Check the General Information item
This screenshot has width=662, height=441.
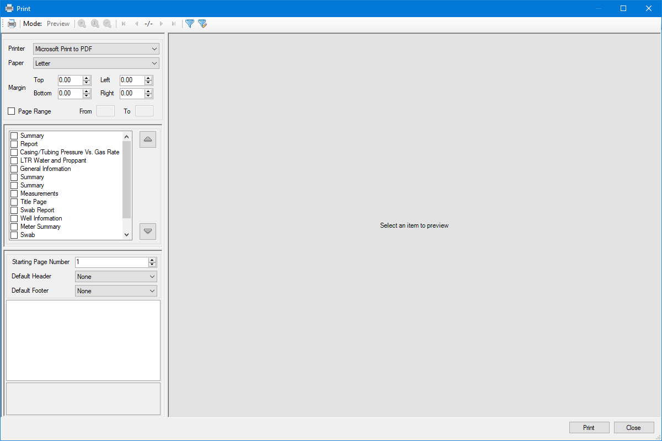click(x=14, y=169)
